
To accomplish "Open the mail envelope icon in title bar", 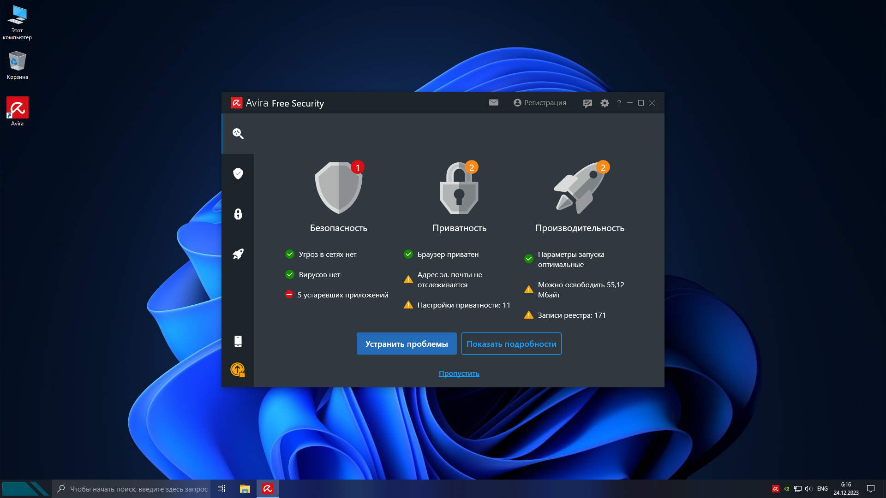I will point(493,103).
